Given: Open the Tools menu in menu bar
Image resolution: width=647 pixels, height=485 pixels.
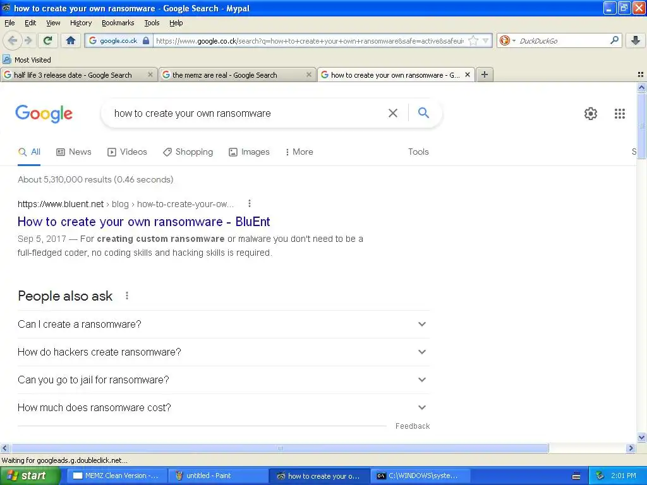Looking at the screenshot, I should coord(152,23).
